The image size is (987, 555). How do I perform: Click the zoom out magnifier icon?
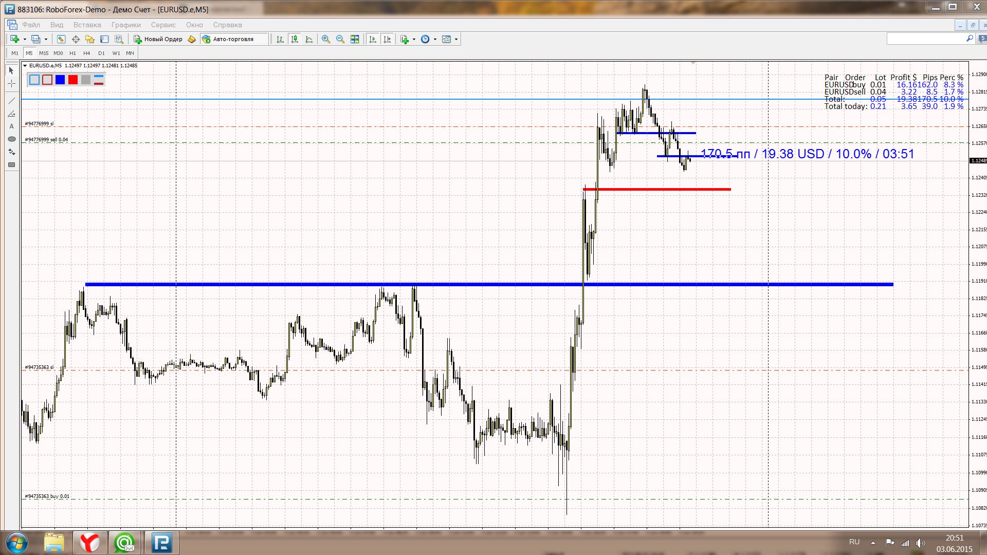click(340, 39)
